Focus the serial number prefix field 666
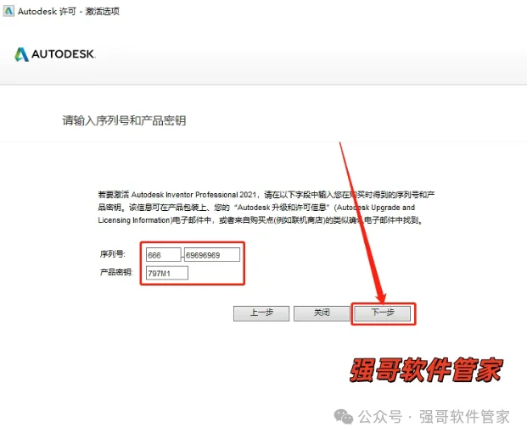Screen dimensions: 527x438 tap(163, 255)
